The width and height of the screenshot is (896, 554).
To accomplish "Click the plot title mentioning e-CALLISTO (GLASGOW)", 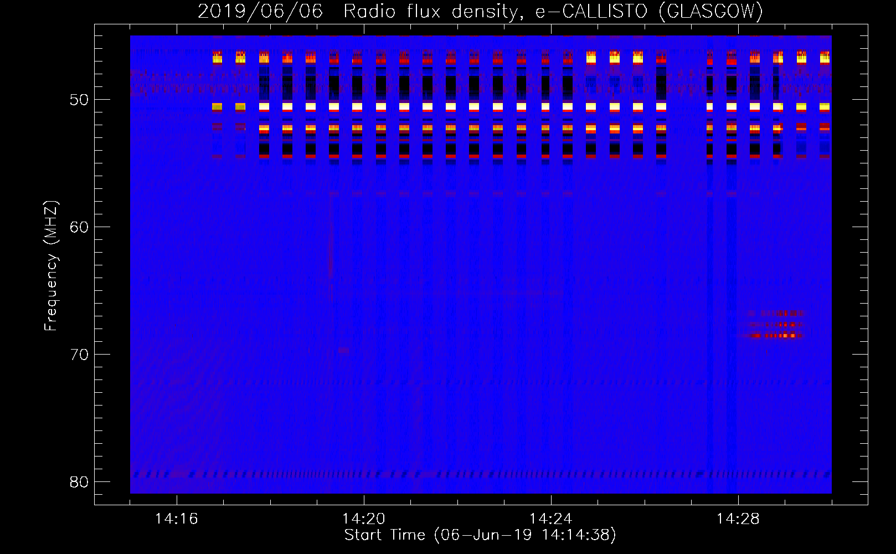I will (x=481, y=11).
